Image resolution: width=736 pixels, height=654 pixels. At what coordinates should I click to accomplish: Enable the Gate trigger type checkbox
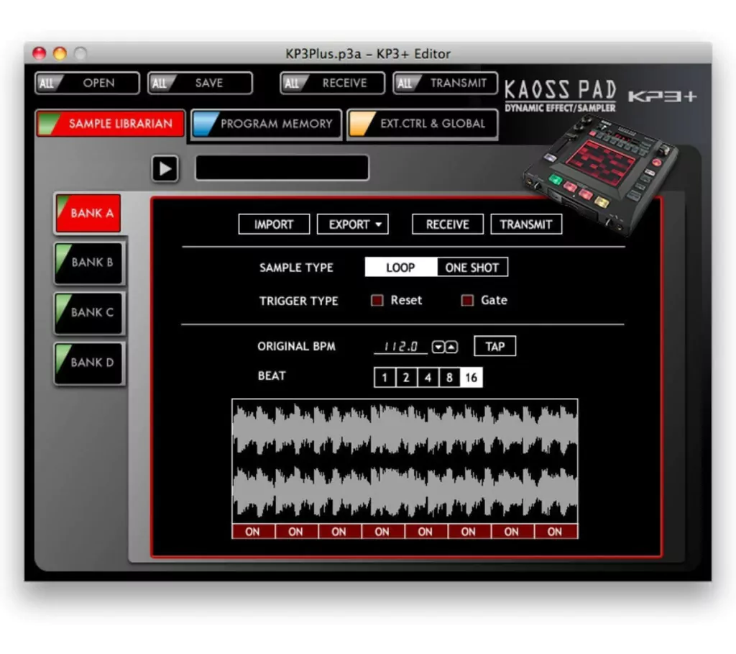[x=467, y=300]
